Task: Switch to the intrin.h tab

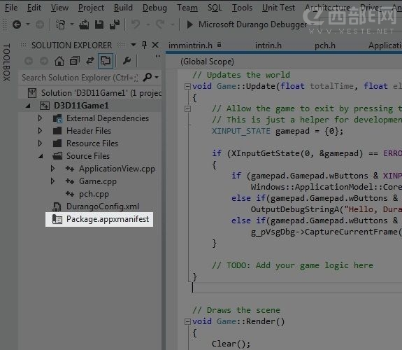Action: [268, 45]
